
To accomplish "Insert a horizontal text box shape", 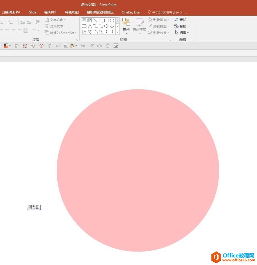I will pos(84,20).
